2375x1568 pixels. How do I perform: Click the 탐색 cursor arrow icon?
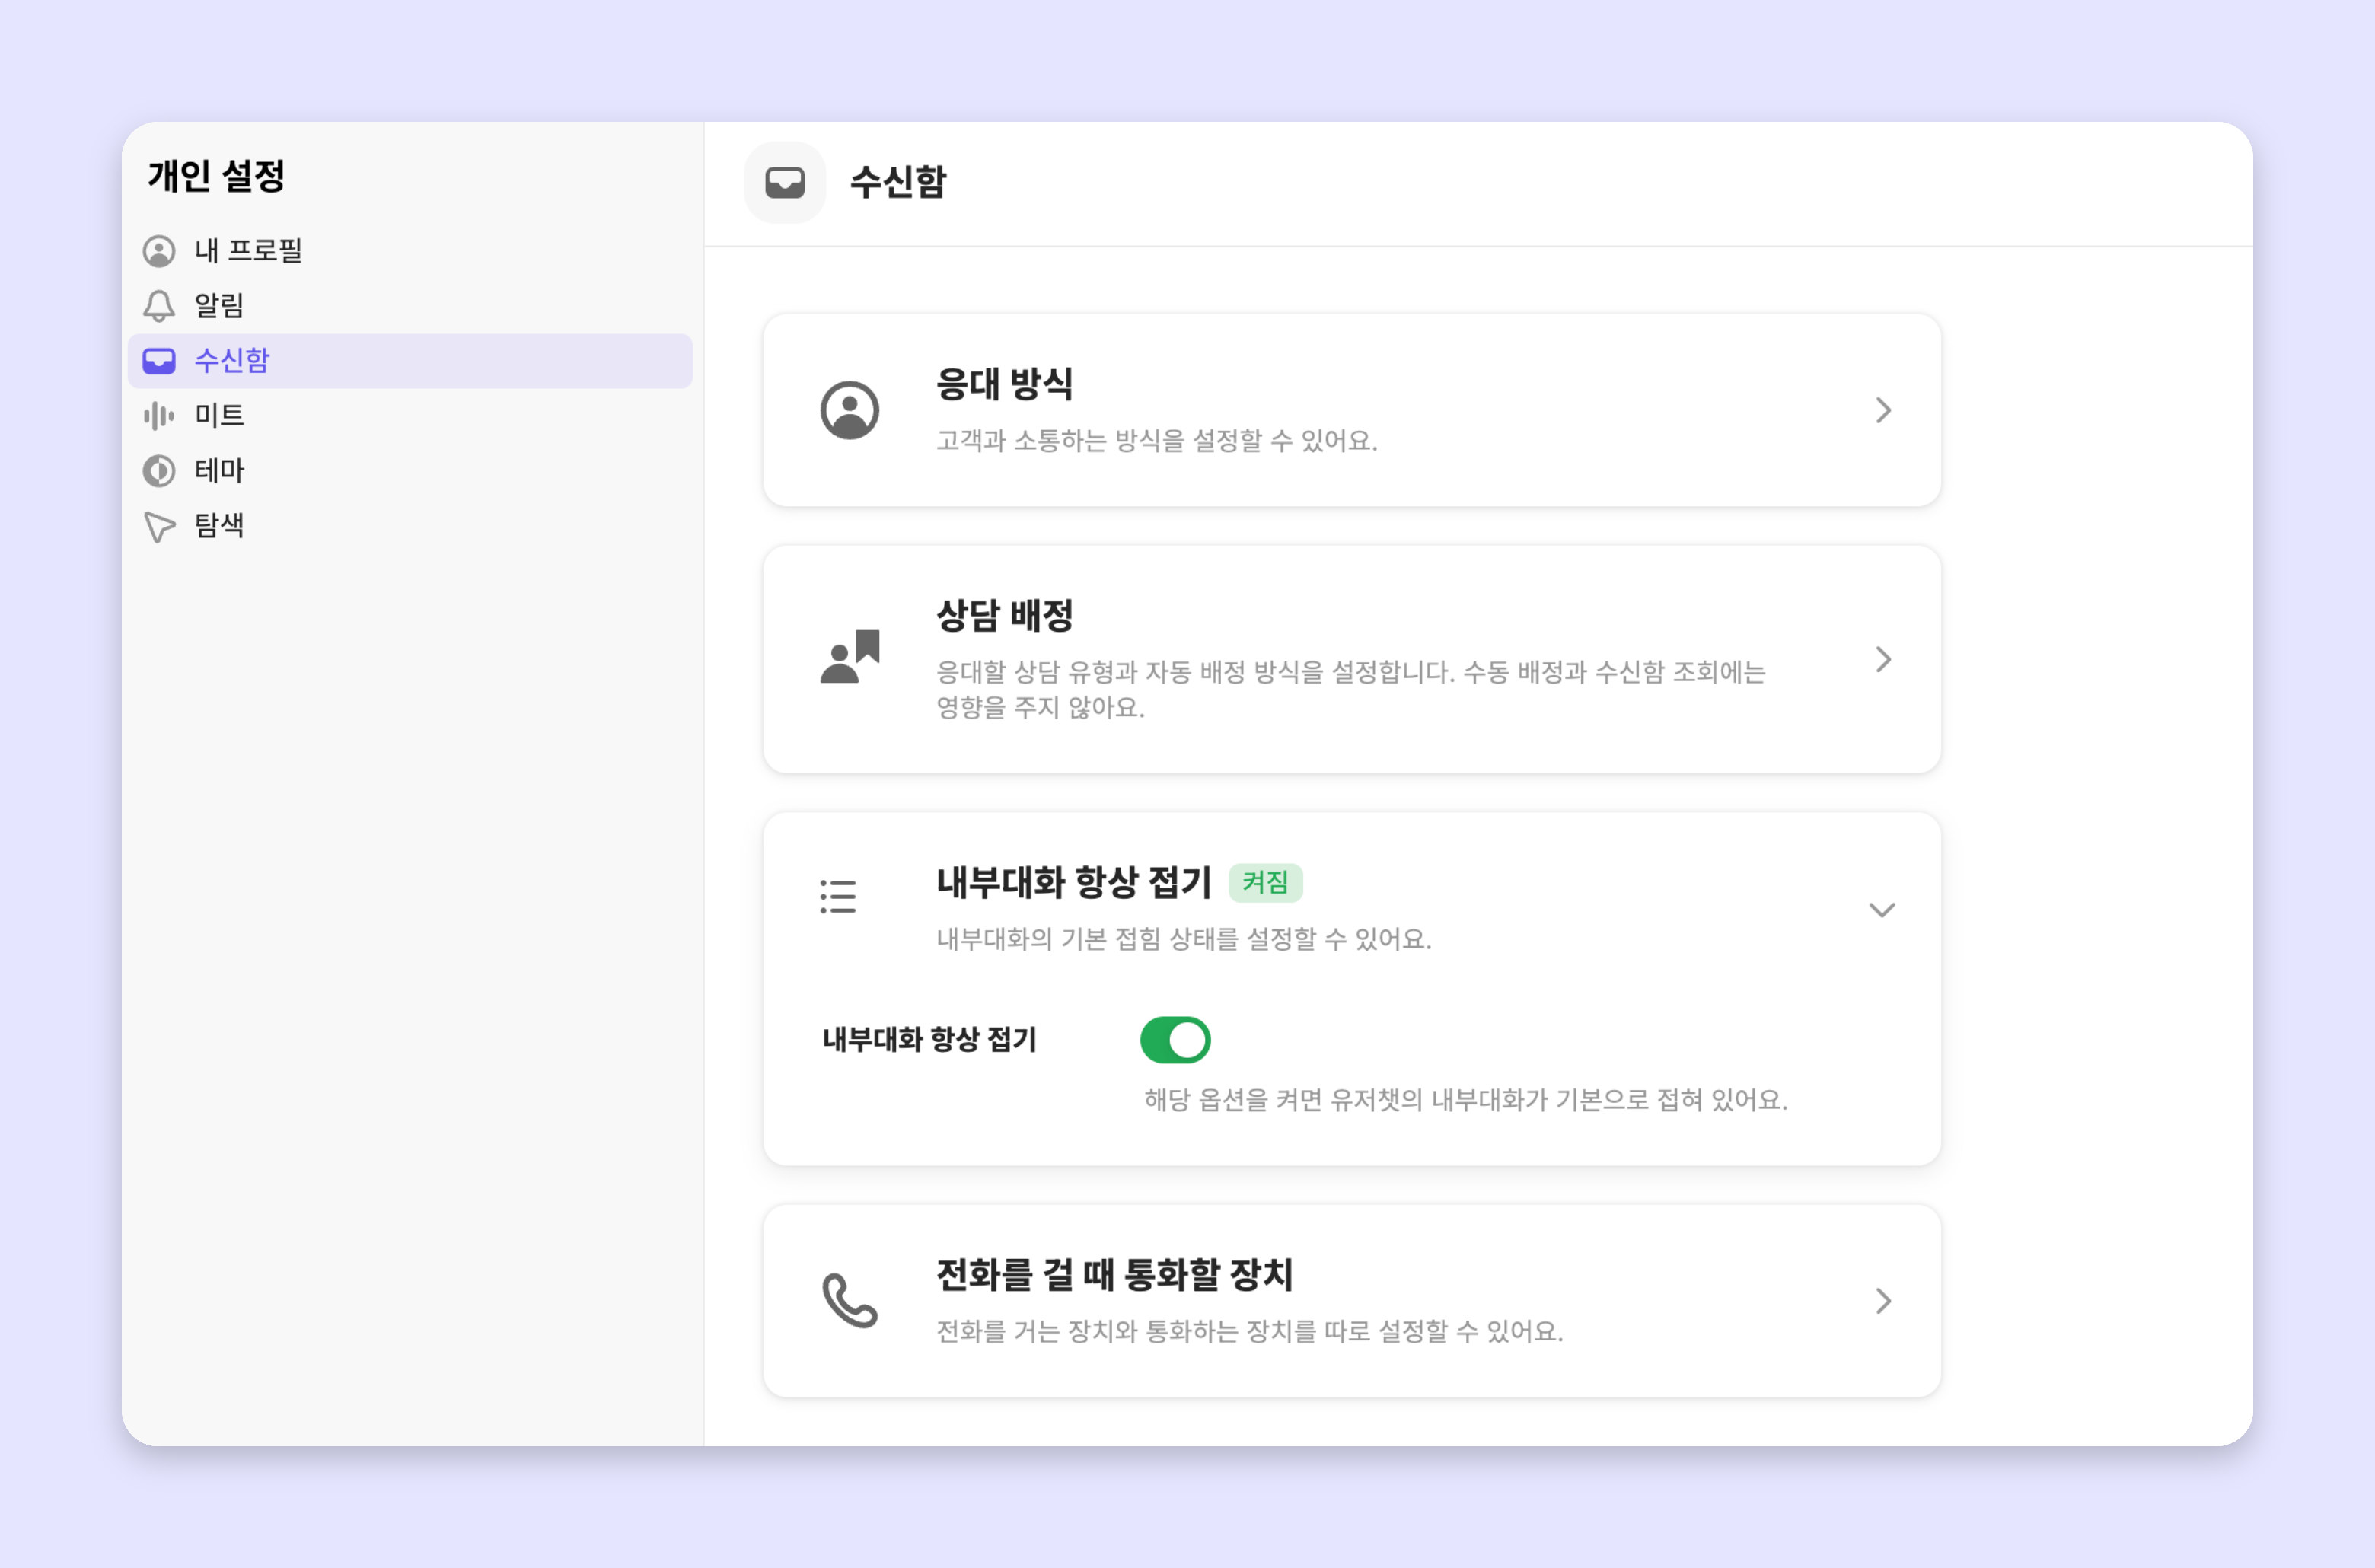point(159,526)
